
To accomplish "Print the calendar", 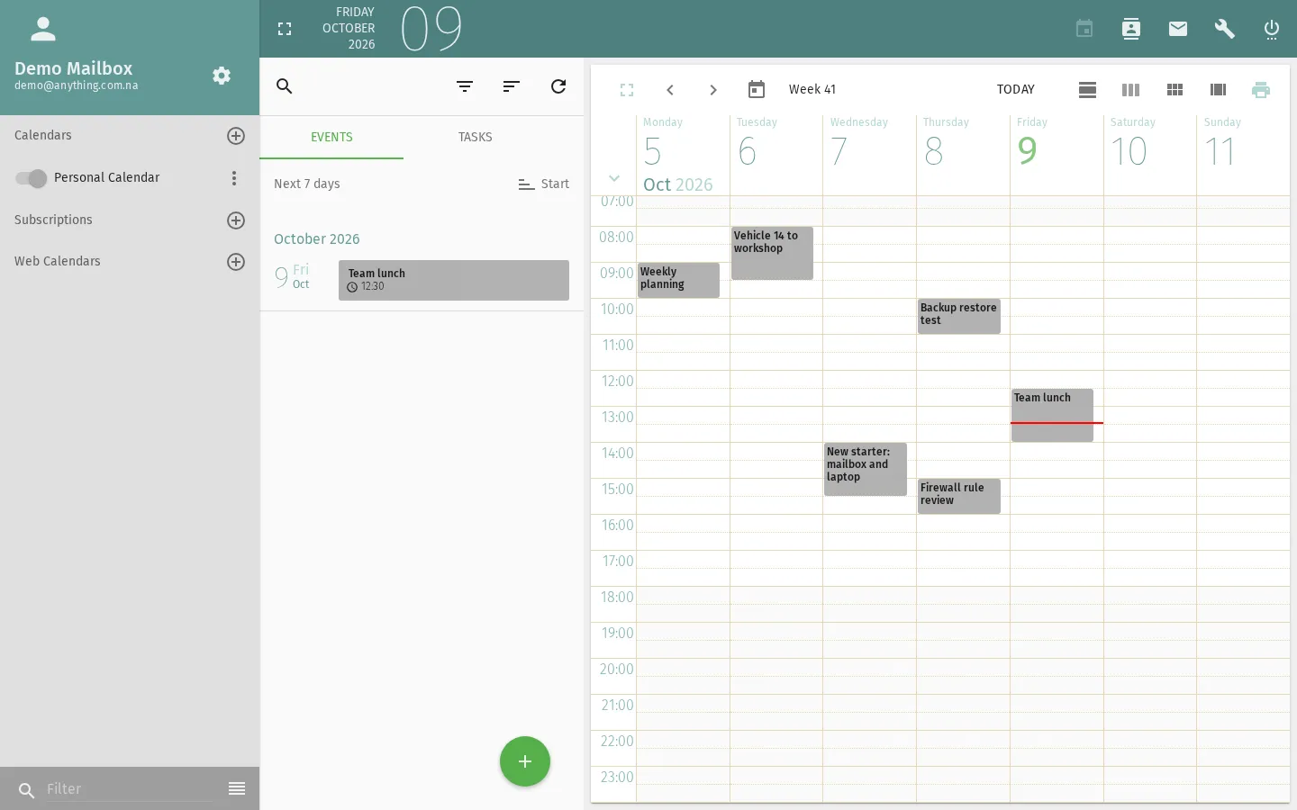I will coord(1261,89).
